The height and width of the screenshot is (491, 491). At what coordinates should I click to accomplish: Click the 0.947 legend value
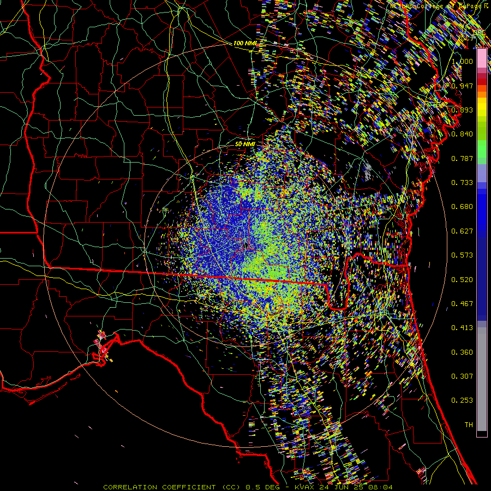(x=462, y=86)
